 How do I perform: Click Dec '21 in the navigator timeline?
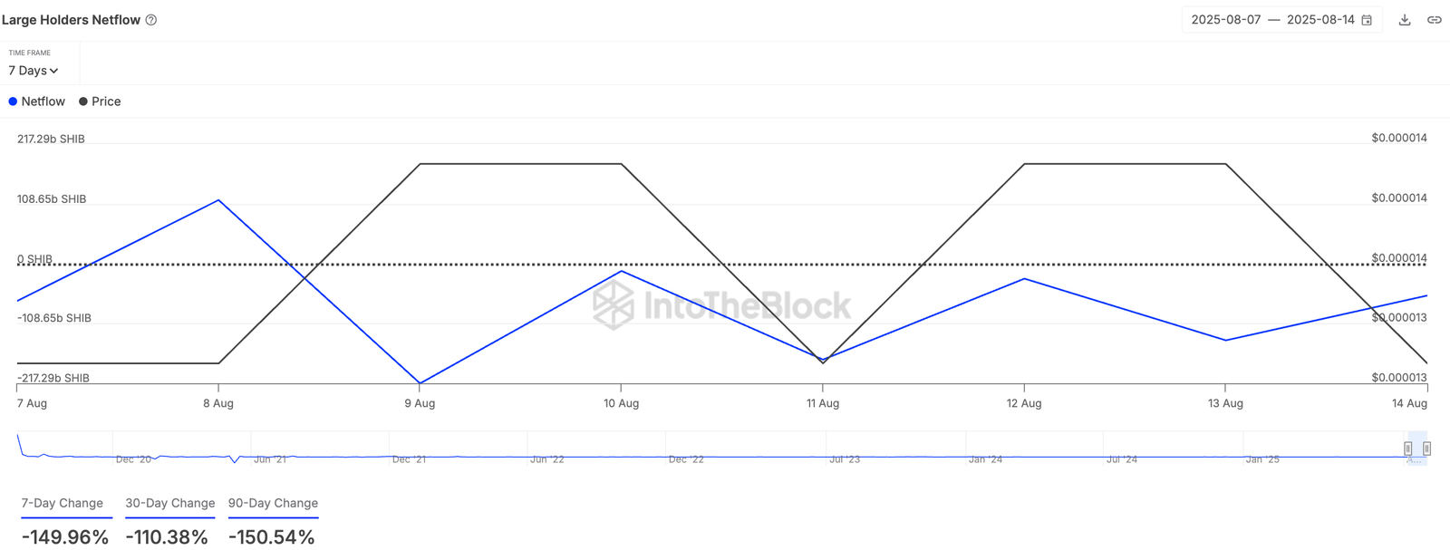point(409,459)
